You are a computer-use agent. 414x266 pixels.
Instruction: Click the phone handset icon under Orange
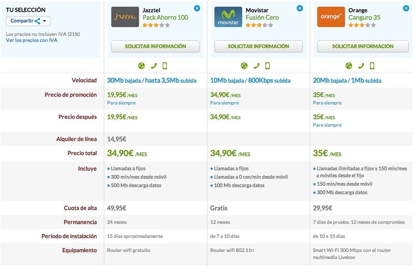pos(361,66)
